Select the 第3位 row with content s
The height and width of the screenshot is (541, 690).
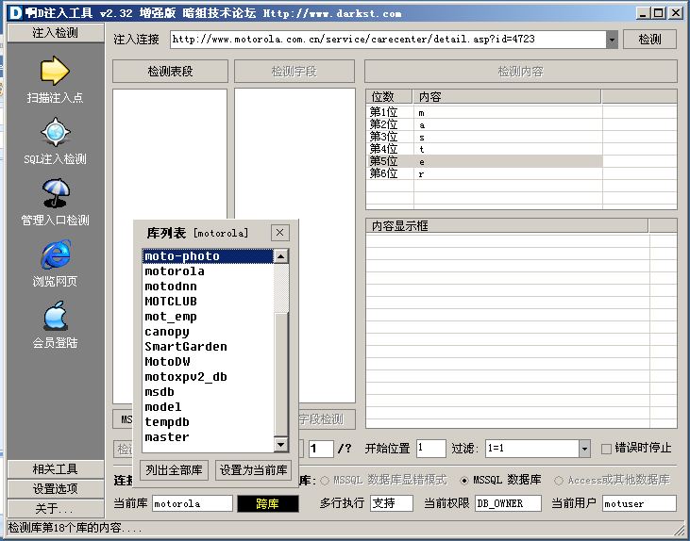(x=484, y=137)
